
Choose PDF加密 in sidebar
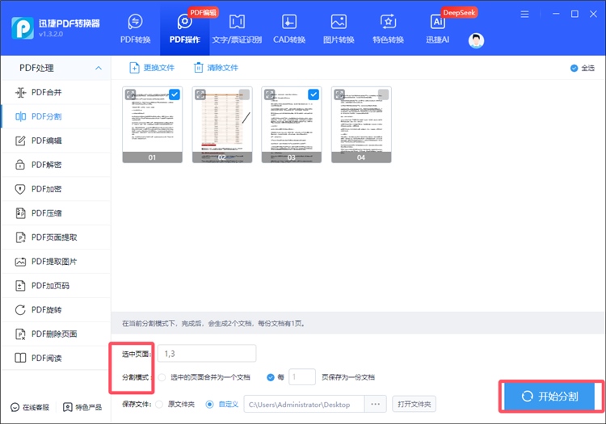pyautogui.click(x=56, y=189)
